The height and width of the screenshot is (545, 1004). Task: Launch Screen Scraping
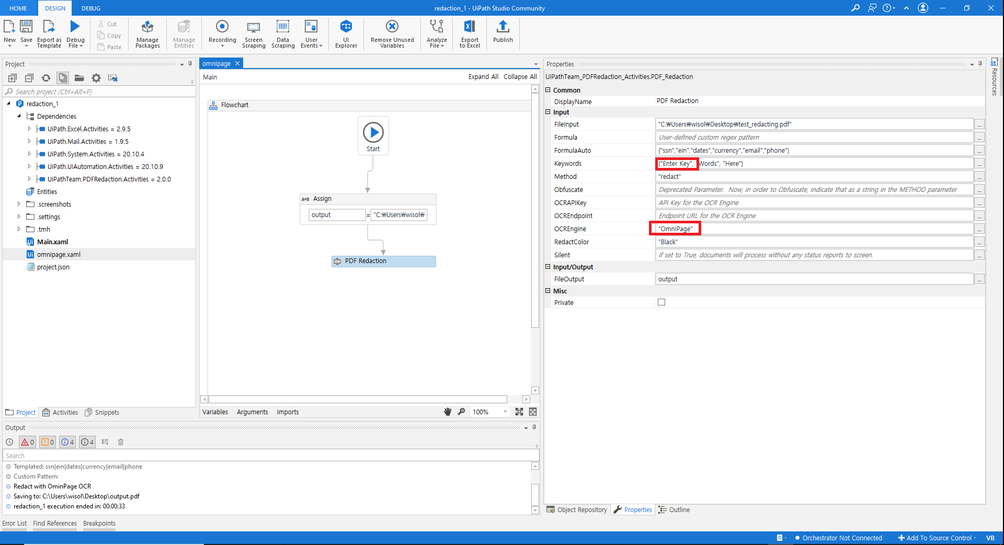point(254,33)
